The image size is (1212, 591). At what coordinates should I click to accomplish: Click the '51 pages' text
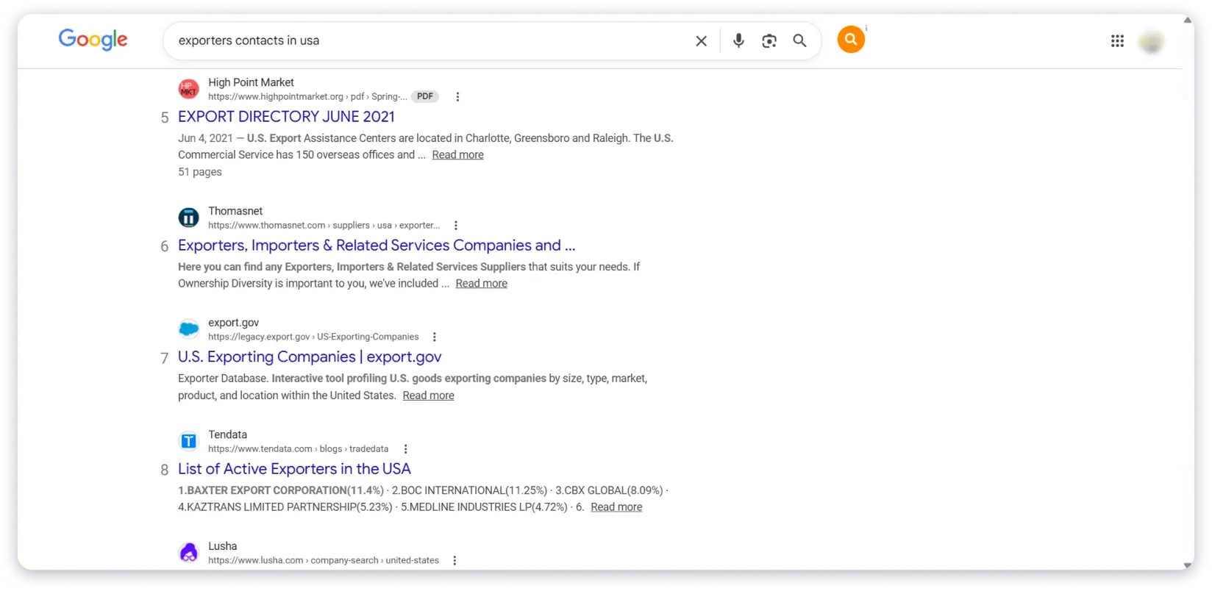click(x=200, y=172)
